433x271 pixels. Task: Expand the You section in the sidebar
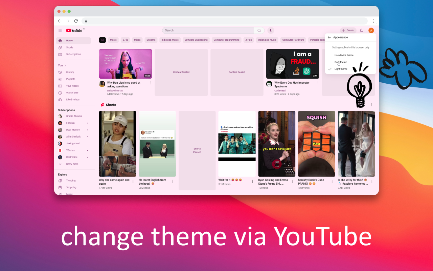coord(62,65)
